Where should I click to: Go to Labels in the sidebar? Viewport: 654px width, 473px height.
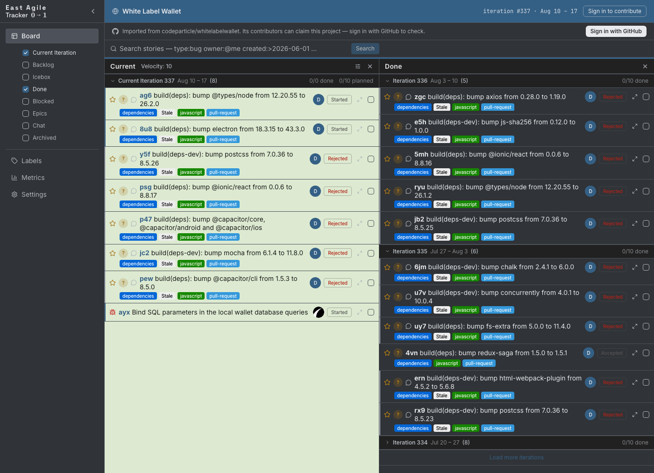tap(52, 161)
